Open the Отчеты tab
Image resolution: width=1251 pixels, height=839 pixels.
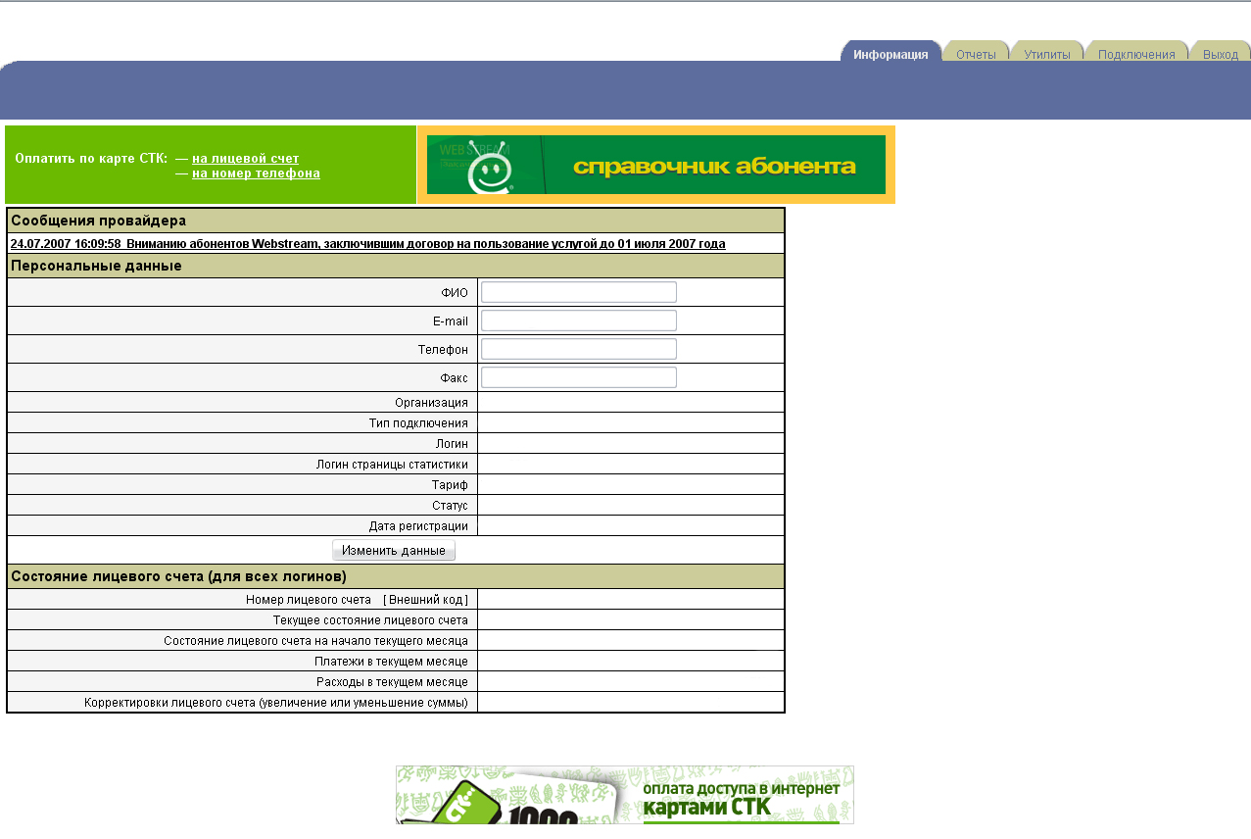[x=976, y=54]
